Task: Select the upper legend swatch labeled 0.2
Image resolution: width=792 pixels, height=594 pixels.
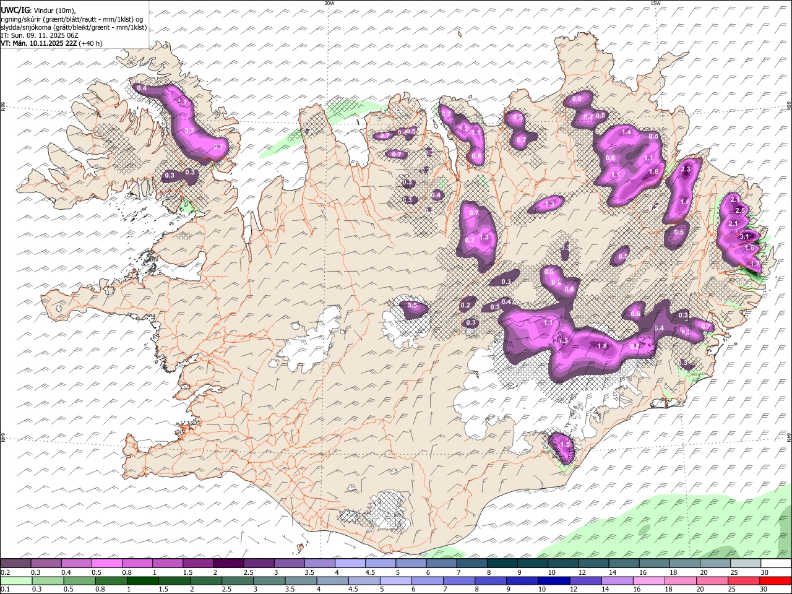Action: point(16,564)
